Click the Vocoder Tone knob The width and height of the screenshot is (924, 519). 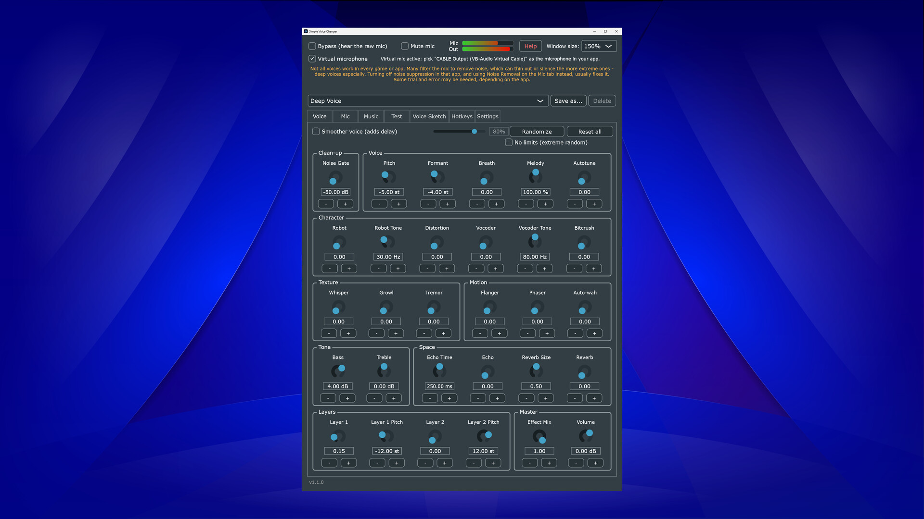(x=535, y=242)
